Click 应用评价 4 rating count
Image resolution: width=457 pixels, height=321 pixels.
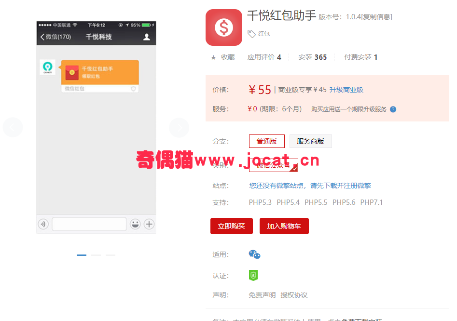(x=264, y=57)
